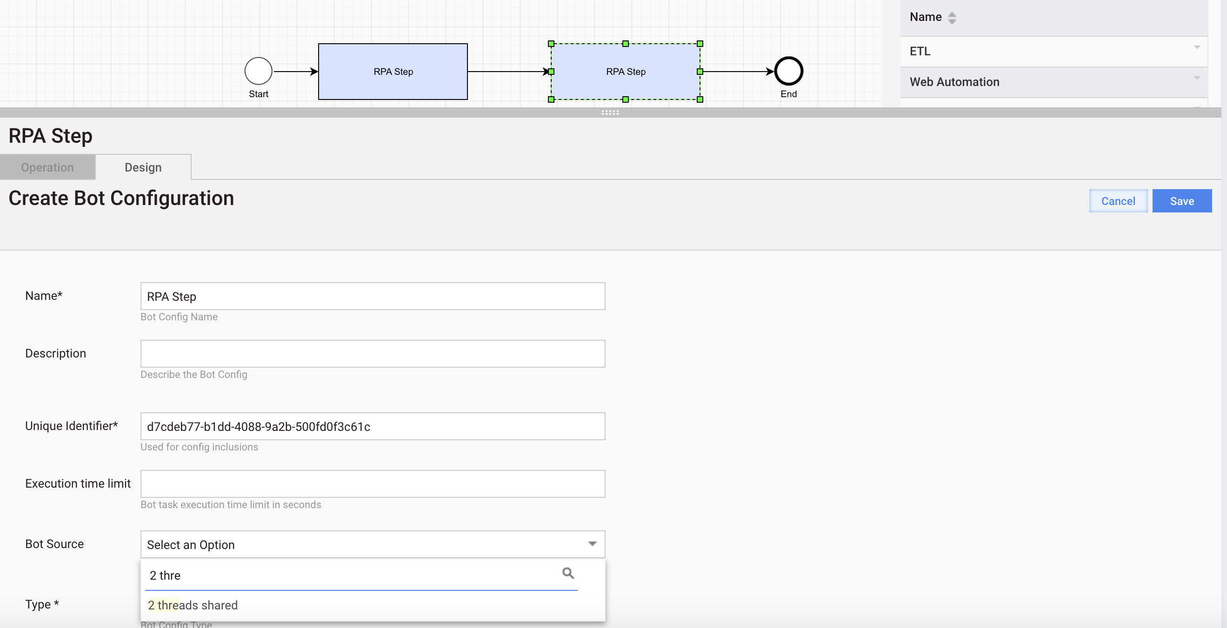
Task: Click the ETL row label
Action: coord(920,51)
